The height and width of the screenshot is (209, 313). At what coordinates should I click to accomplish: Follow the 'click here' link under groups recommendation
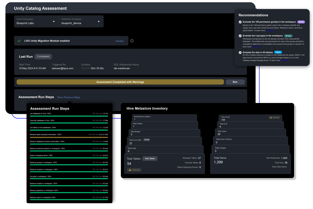[256, 47]
